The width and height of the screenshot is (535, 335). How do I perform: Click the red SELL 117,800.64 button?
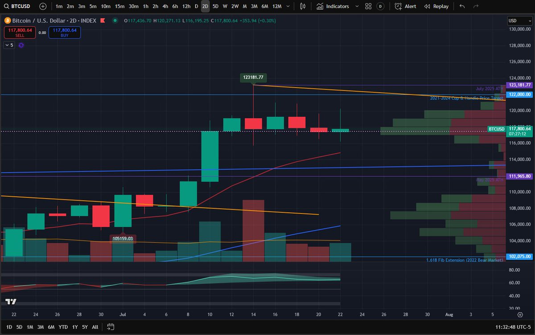pyautogui.click(x=19, y=33)
